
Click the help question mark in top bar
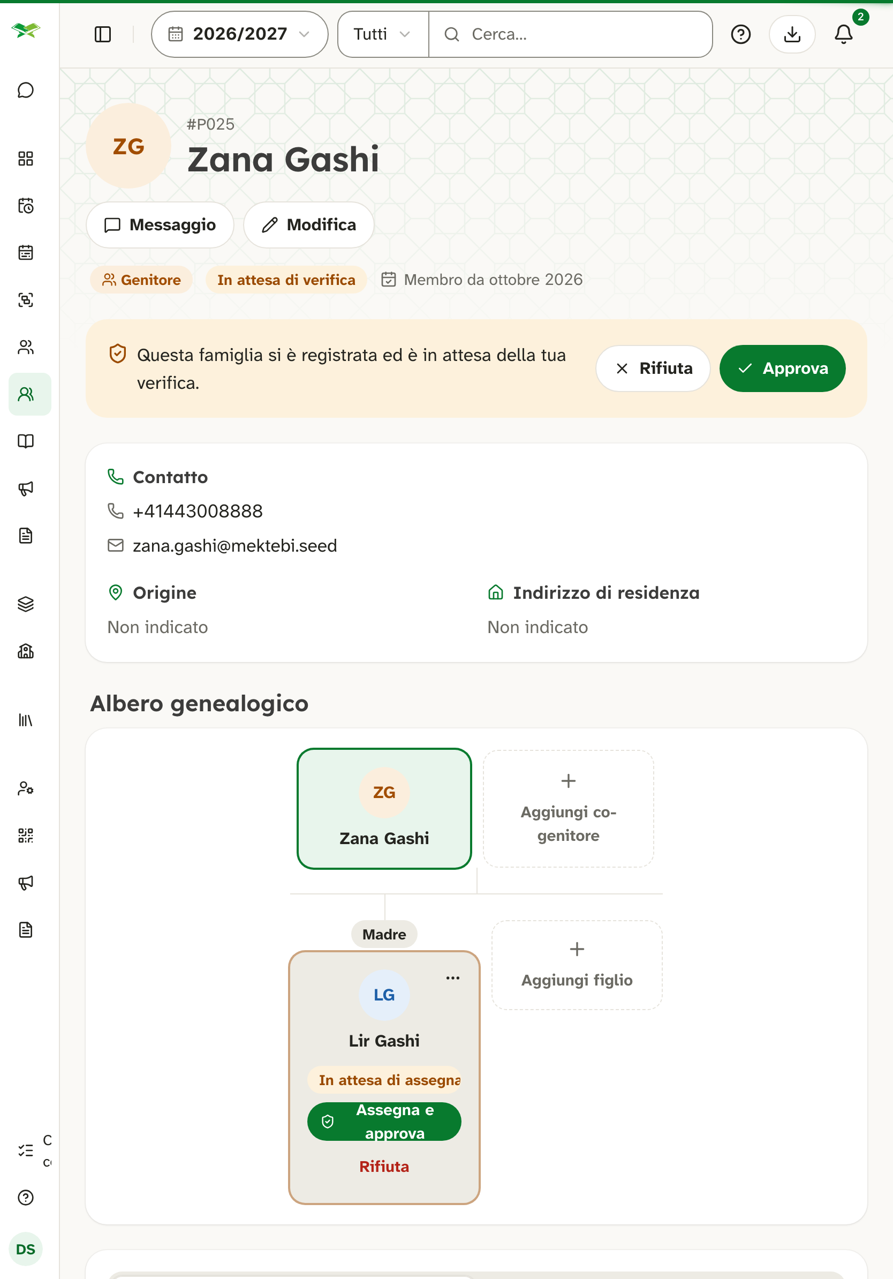point(740,34)
